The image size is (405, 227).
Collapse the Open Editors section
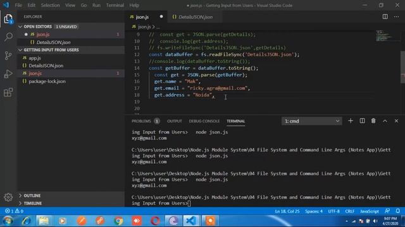(x=20, y=26)
